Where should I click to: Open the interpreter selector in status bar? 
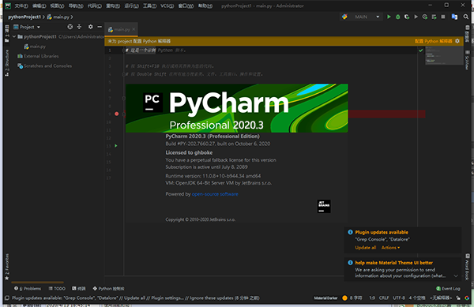(x=441, y=298)
